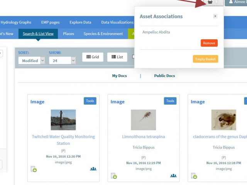Open Twitchell Water Quality Monitoring Station link

(63, 140)
